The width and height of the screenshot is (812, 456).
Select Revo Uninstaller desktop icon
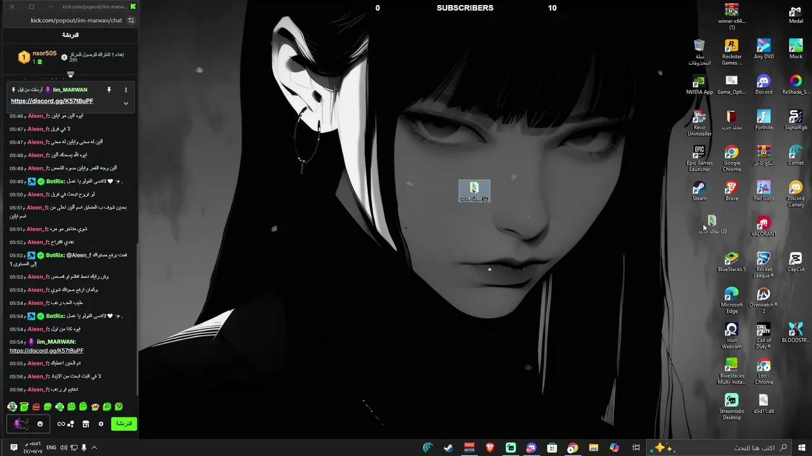pos(699,123)
